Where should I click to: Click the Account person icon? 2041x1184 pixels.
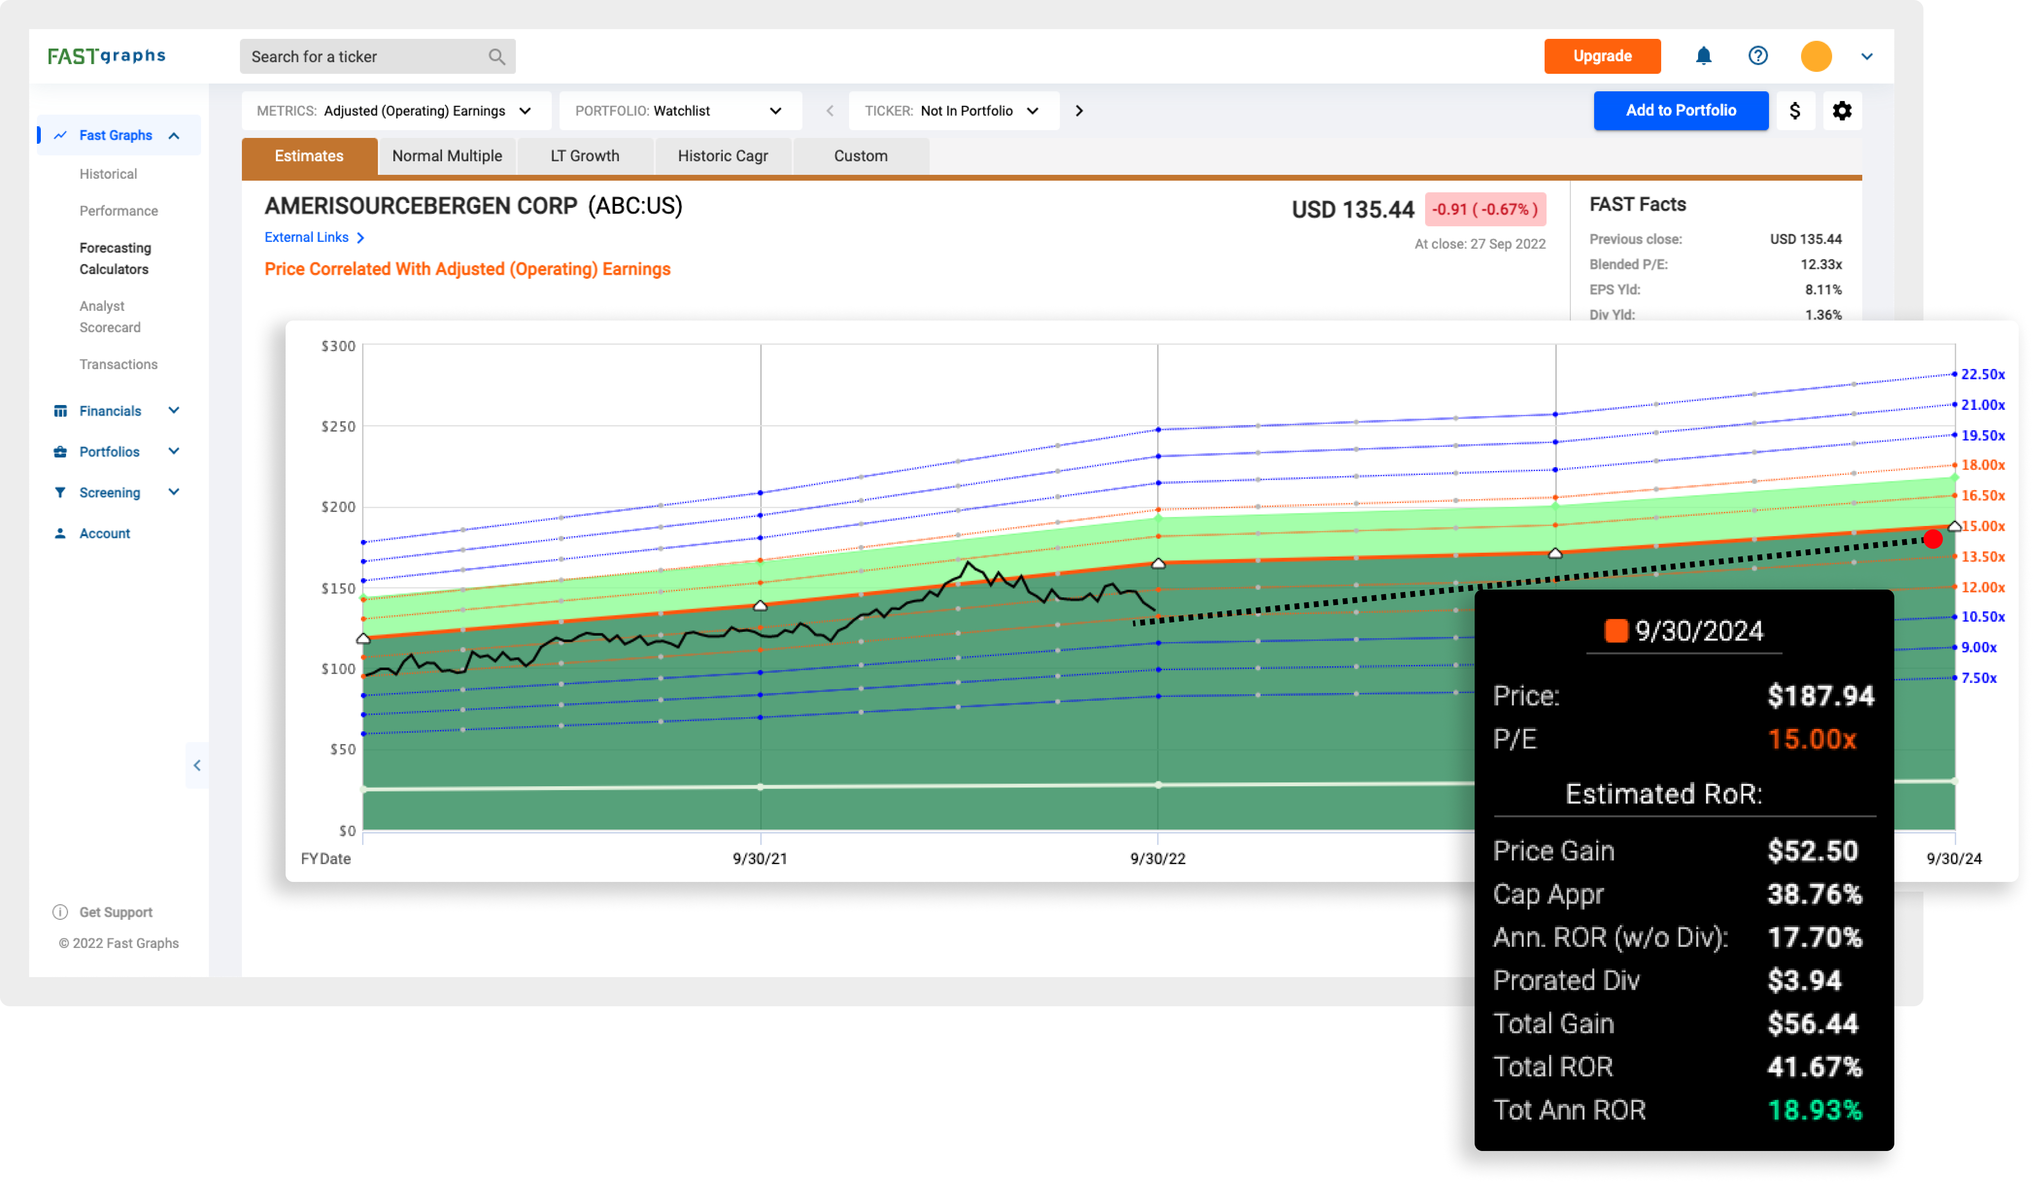pyautogui.click(x=60, y=534)
